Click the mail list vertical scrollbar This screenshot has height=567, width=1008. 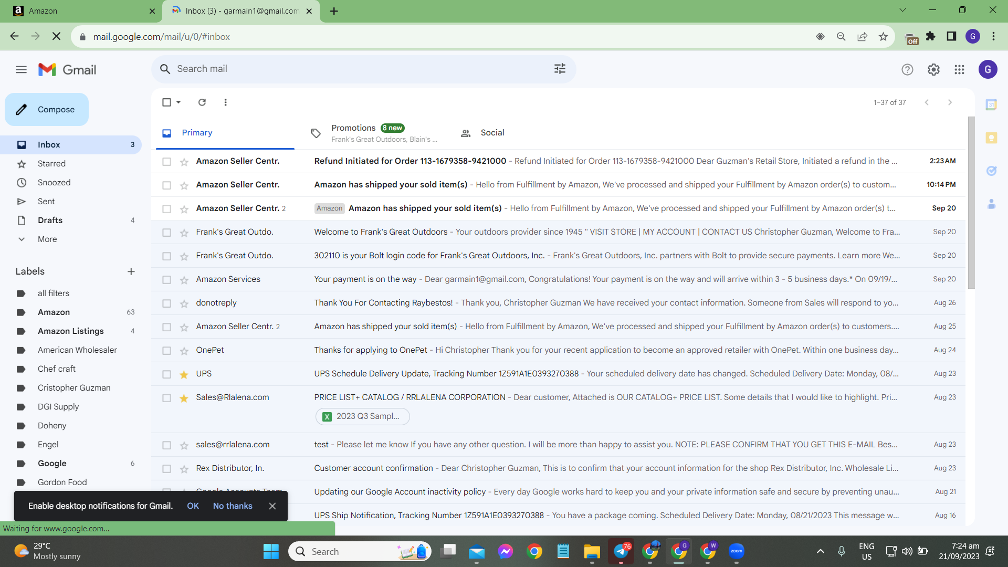click(971, 202)
